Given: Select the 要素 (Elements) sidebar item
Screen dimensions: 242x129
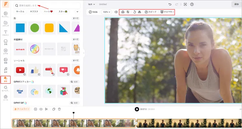Looking at the screenshot, I should [x=5, y=80].
